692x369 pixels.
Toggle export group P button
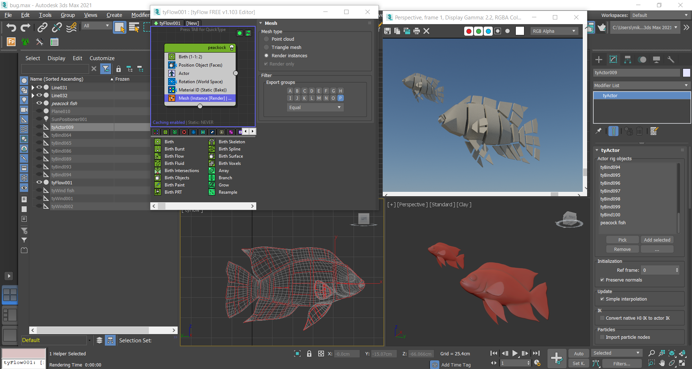(340, 98)
